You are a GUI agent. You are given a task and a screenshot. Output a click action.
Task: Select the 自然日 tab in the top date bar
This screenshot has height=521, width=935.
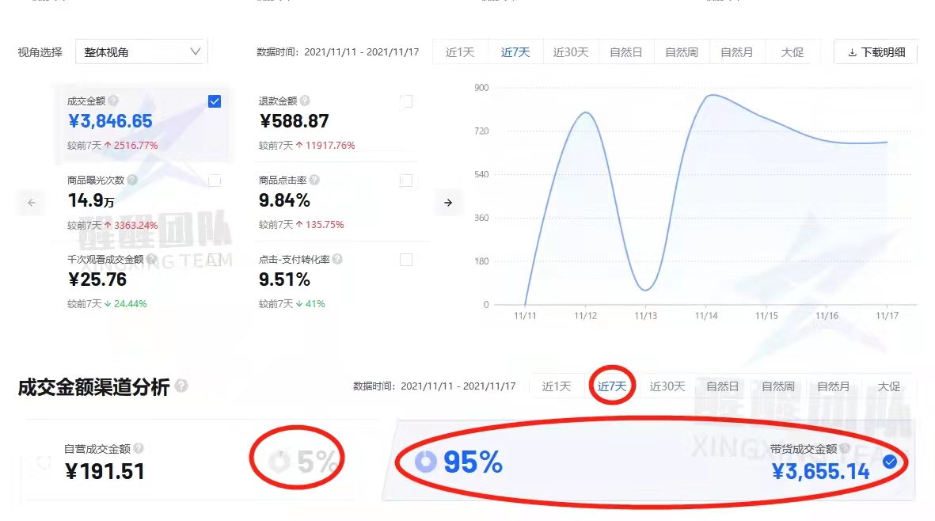[x=626, y=51]
